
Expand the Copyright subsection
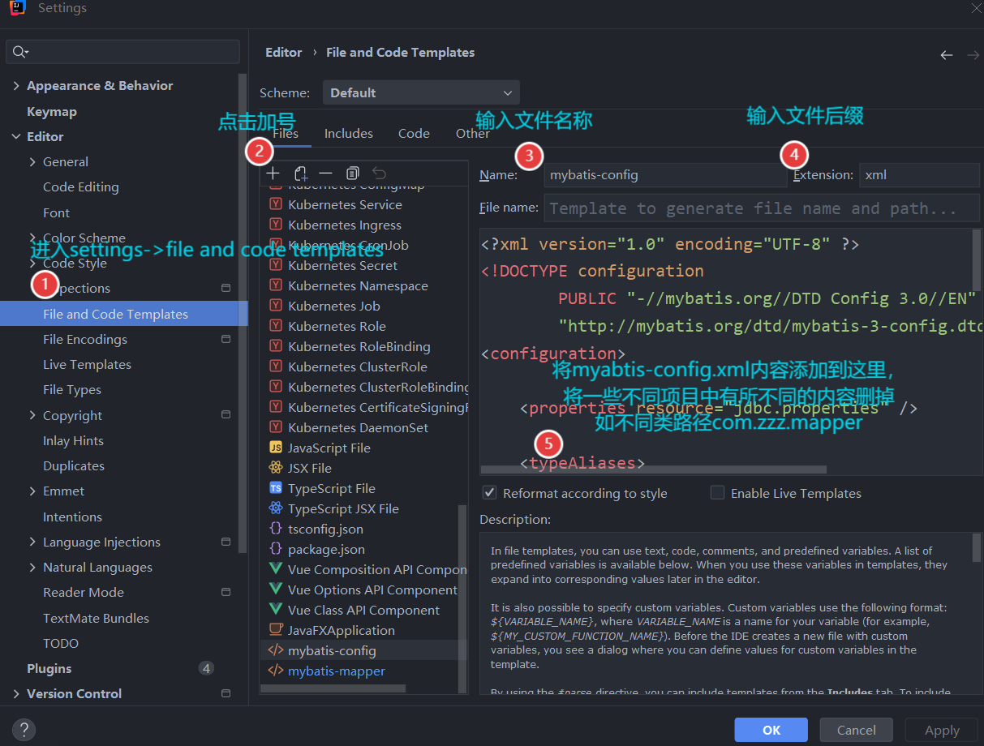pos(32,415)
